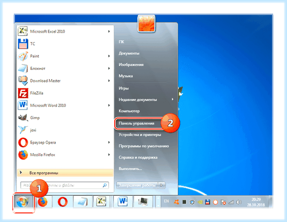Launch Gimp from the program list
Image resolution: width=287 pixels, height=222 pixels.
point(65,118)
